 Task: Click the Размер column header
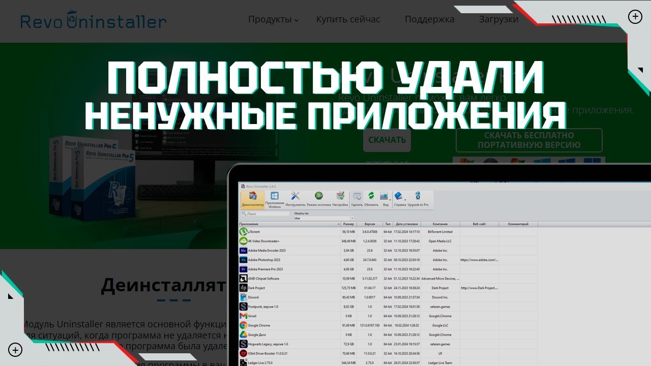click(348, 224)
